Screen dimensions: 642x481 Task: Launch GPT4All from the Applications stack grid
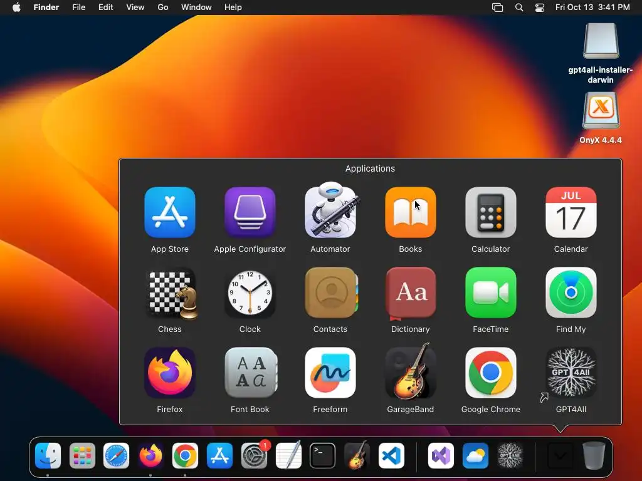point(571,373)
